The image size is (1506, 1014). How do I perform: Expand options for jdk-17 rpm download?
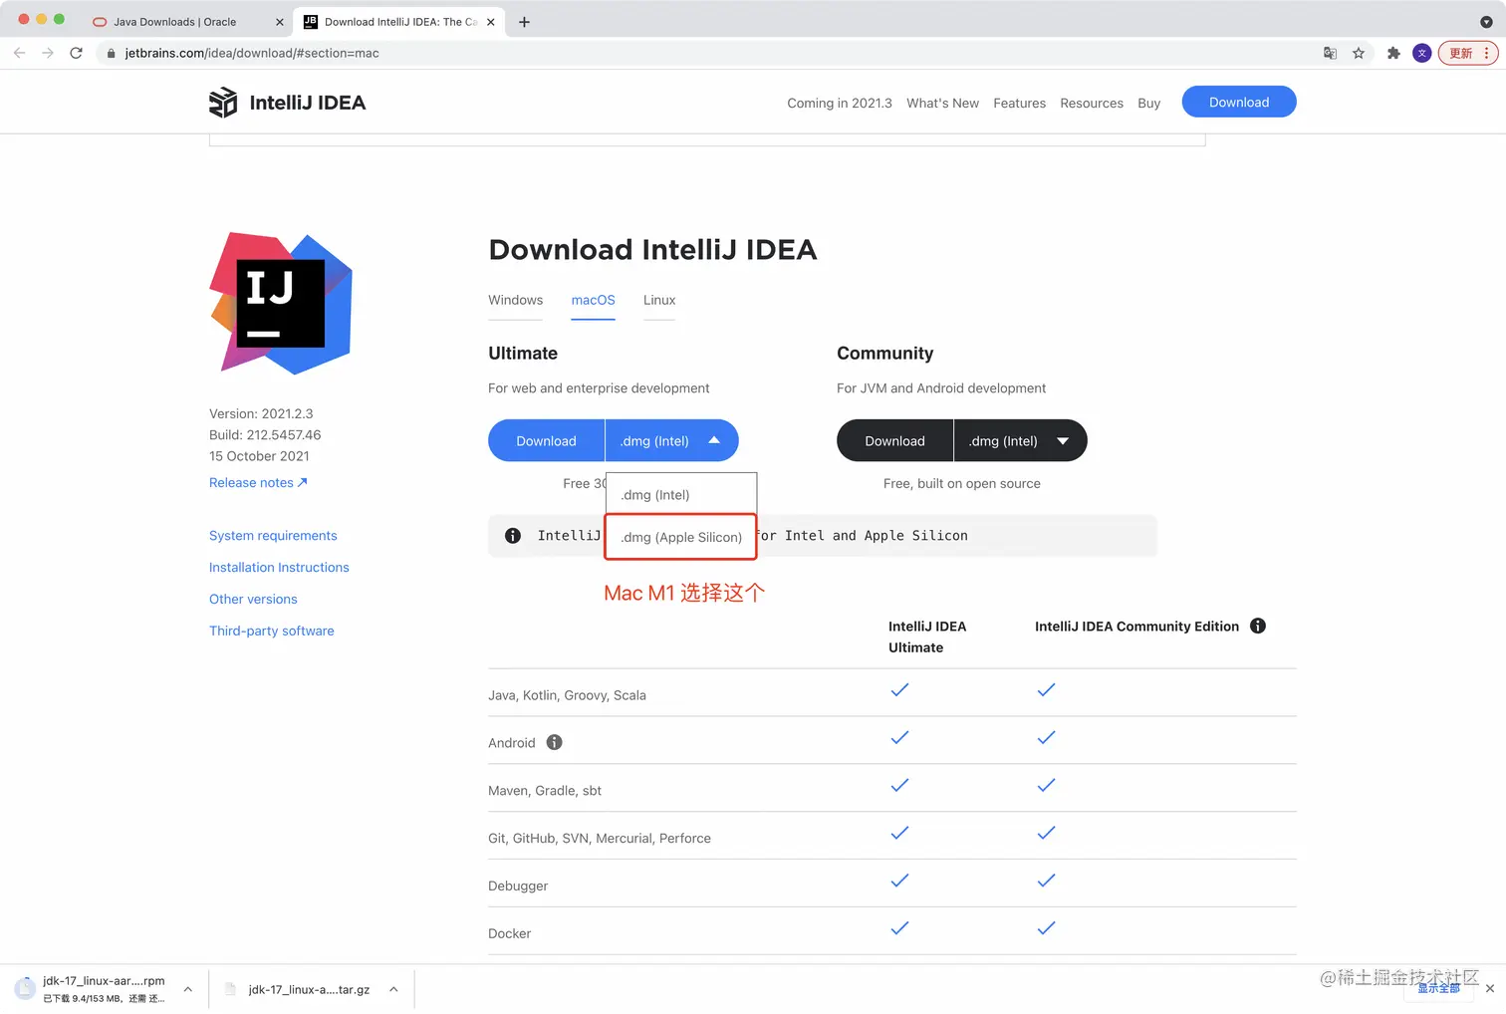187,989
